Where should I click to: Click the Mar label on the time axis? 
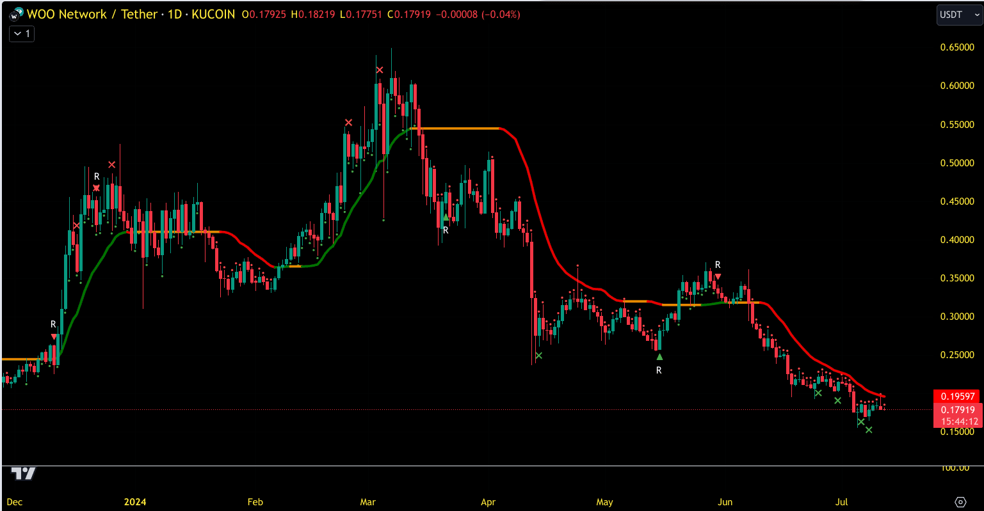coord(367,502)
